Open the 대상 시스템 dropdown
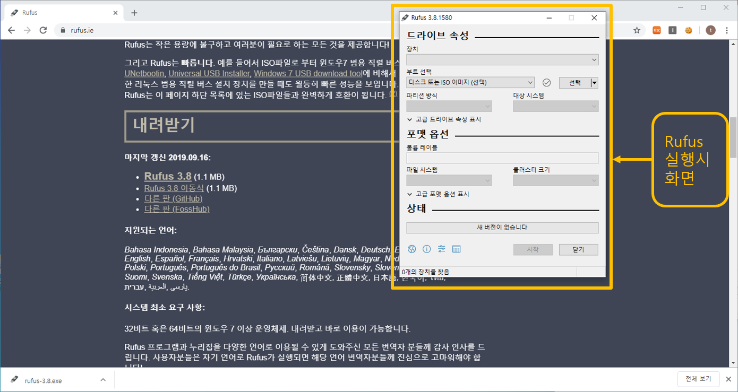This screenshot has height=392, width=738. [556, 106]
